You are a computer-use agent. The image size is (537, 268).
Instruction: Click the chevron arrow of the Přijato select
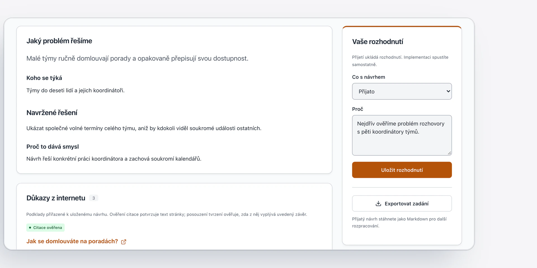click(448, 91)
